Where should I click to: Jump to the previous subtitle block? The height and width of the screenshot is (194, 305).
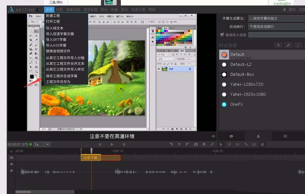tap(100, 144)
